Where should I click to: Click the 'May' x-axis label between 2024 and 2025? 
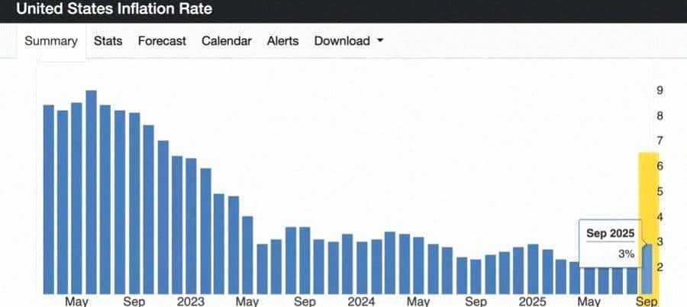click(x=418, y=302)
